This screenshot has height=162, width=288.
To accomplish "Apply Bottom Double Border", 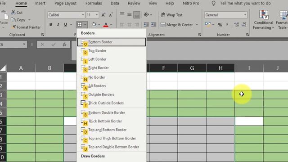I will (x=112, y=112).
